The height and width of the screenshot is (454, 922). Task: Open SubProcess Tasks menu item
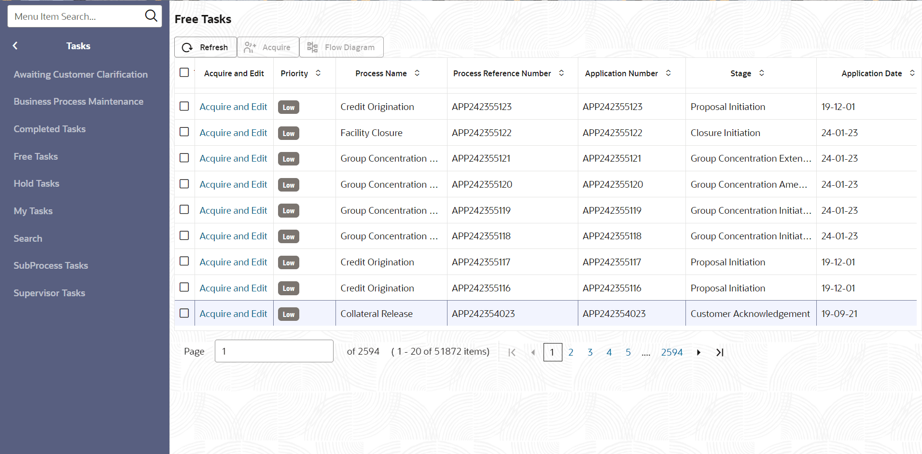[51, 265]
